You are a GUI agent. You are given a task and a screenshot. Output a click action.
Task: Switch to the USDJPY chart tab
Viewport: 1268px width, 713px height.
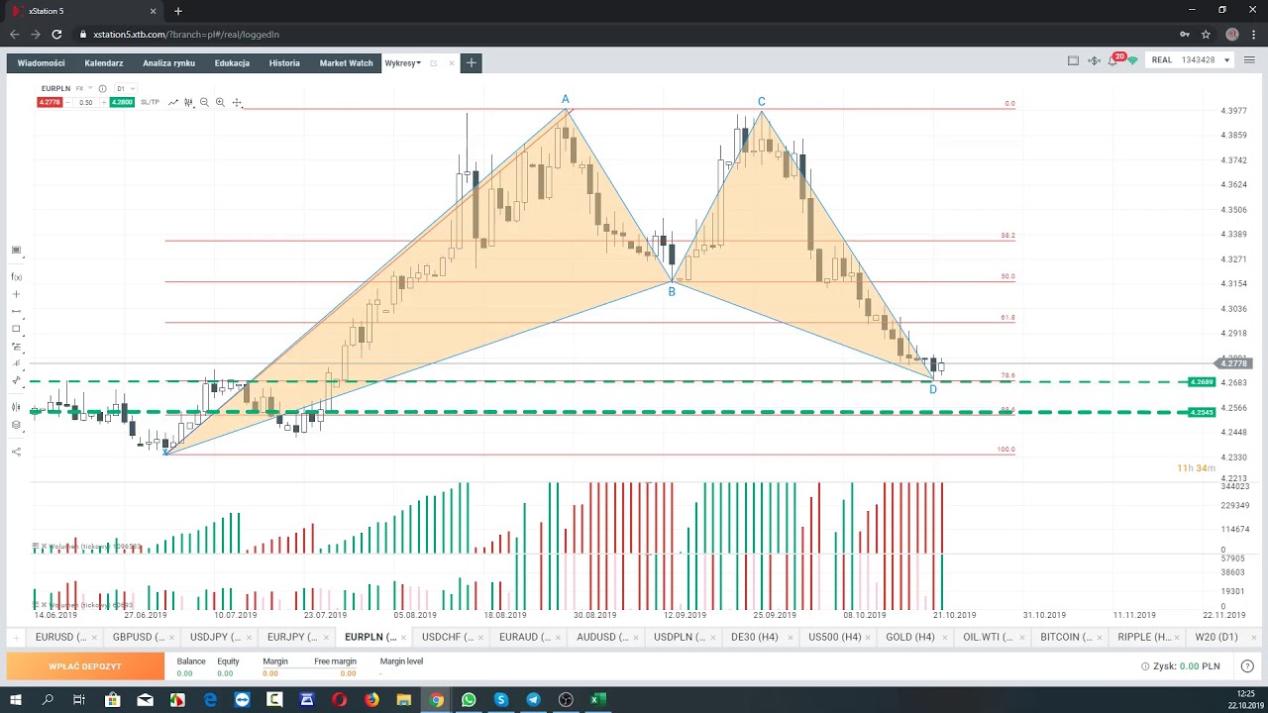click(x=216, y=637)
